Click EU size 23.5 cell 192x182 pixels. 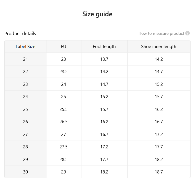64,72
